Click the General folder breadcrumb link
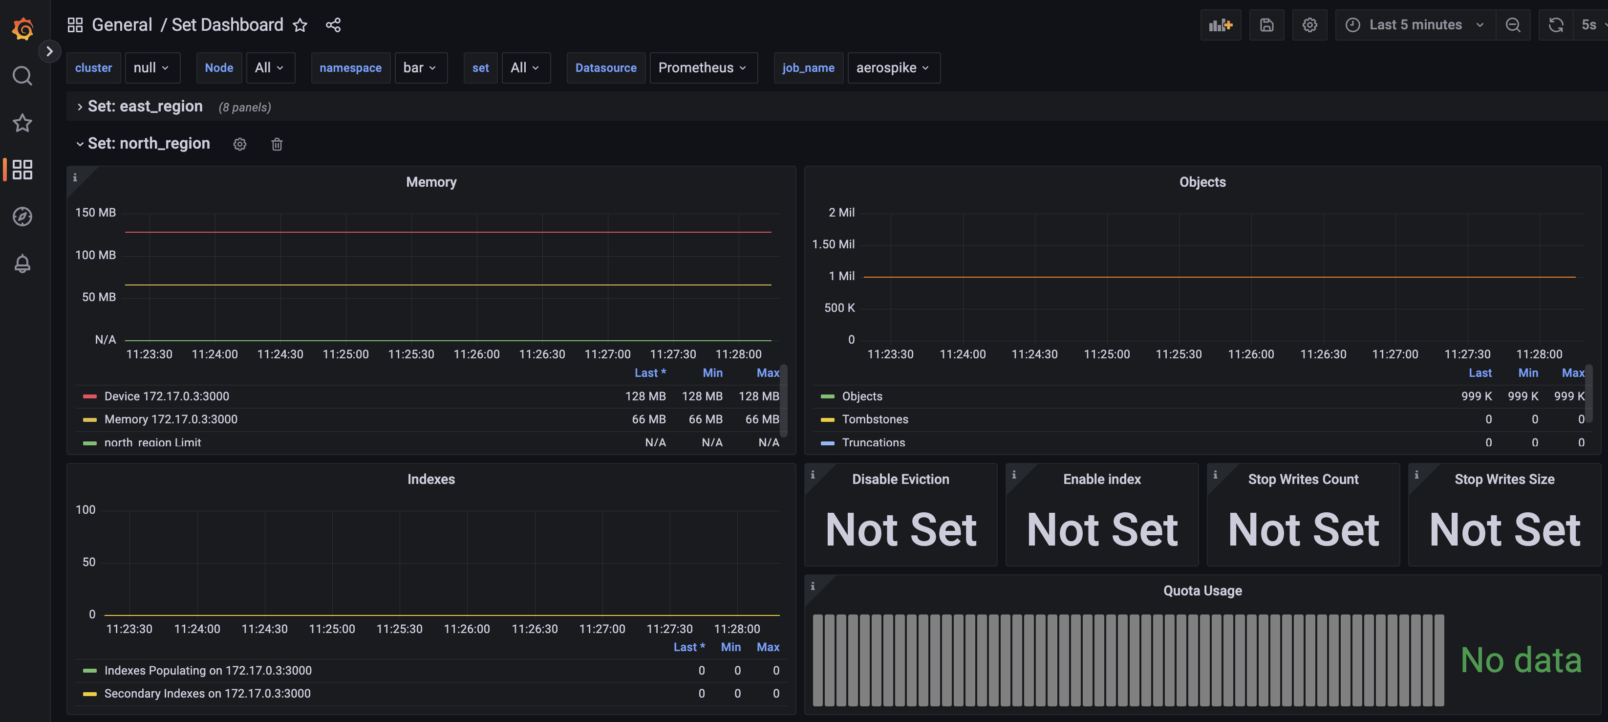Image resolution: width=1608 pixels, height=722 pixels. [x=122, y=25]
